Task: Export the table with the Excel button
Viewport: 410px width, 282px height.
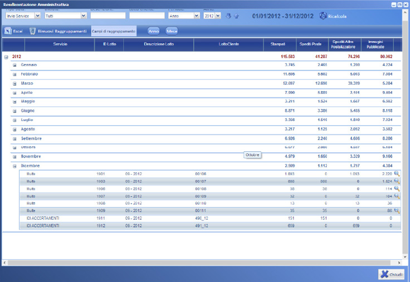Action: (13, 31)
